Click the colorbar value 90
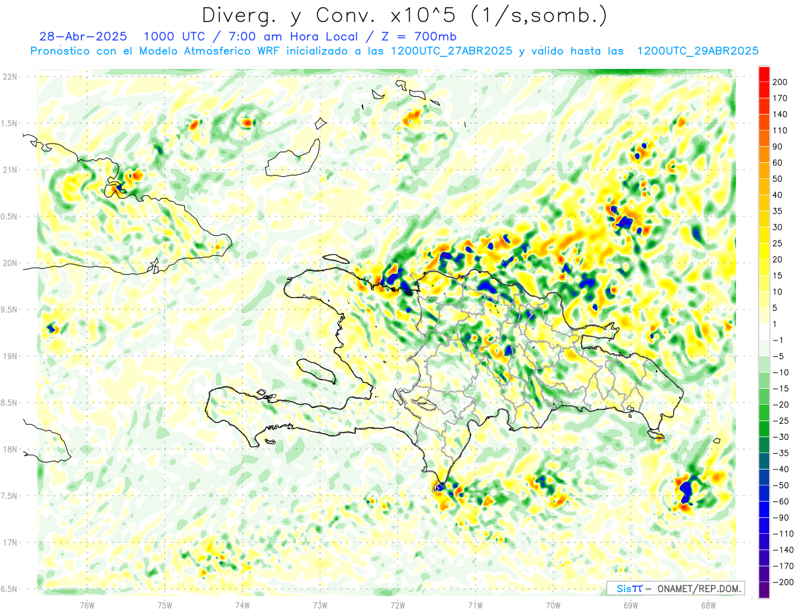 (778, 147)
